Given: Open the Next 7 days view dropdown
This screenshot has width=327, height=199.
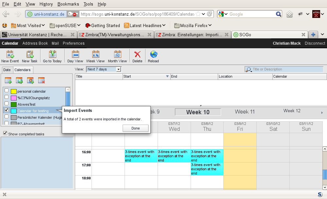Looking at the screenshot, I should click(104, 69).
